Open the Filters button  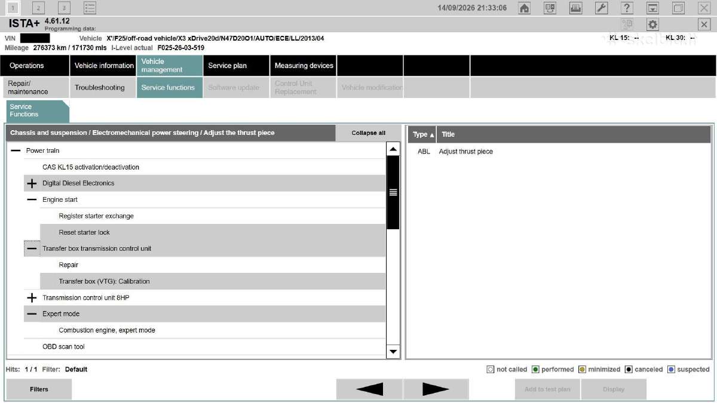[x=39, y=389]
